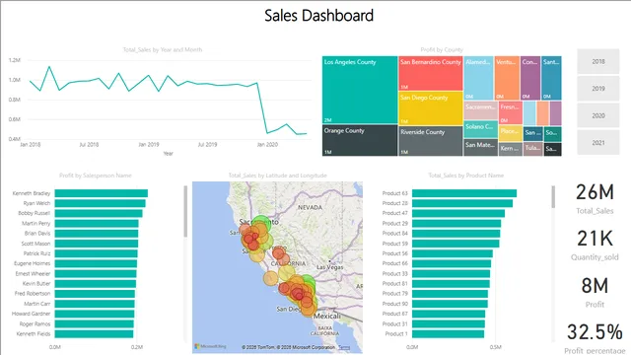The height and width of the screenshot is (355, 631).
Task: Select the Bobby Russell profit bar
Action: pyautogui.click(x=99, y=213)
